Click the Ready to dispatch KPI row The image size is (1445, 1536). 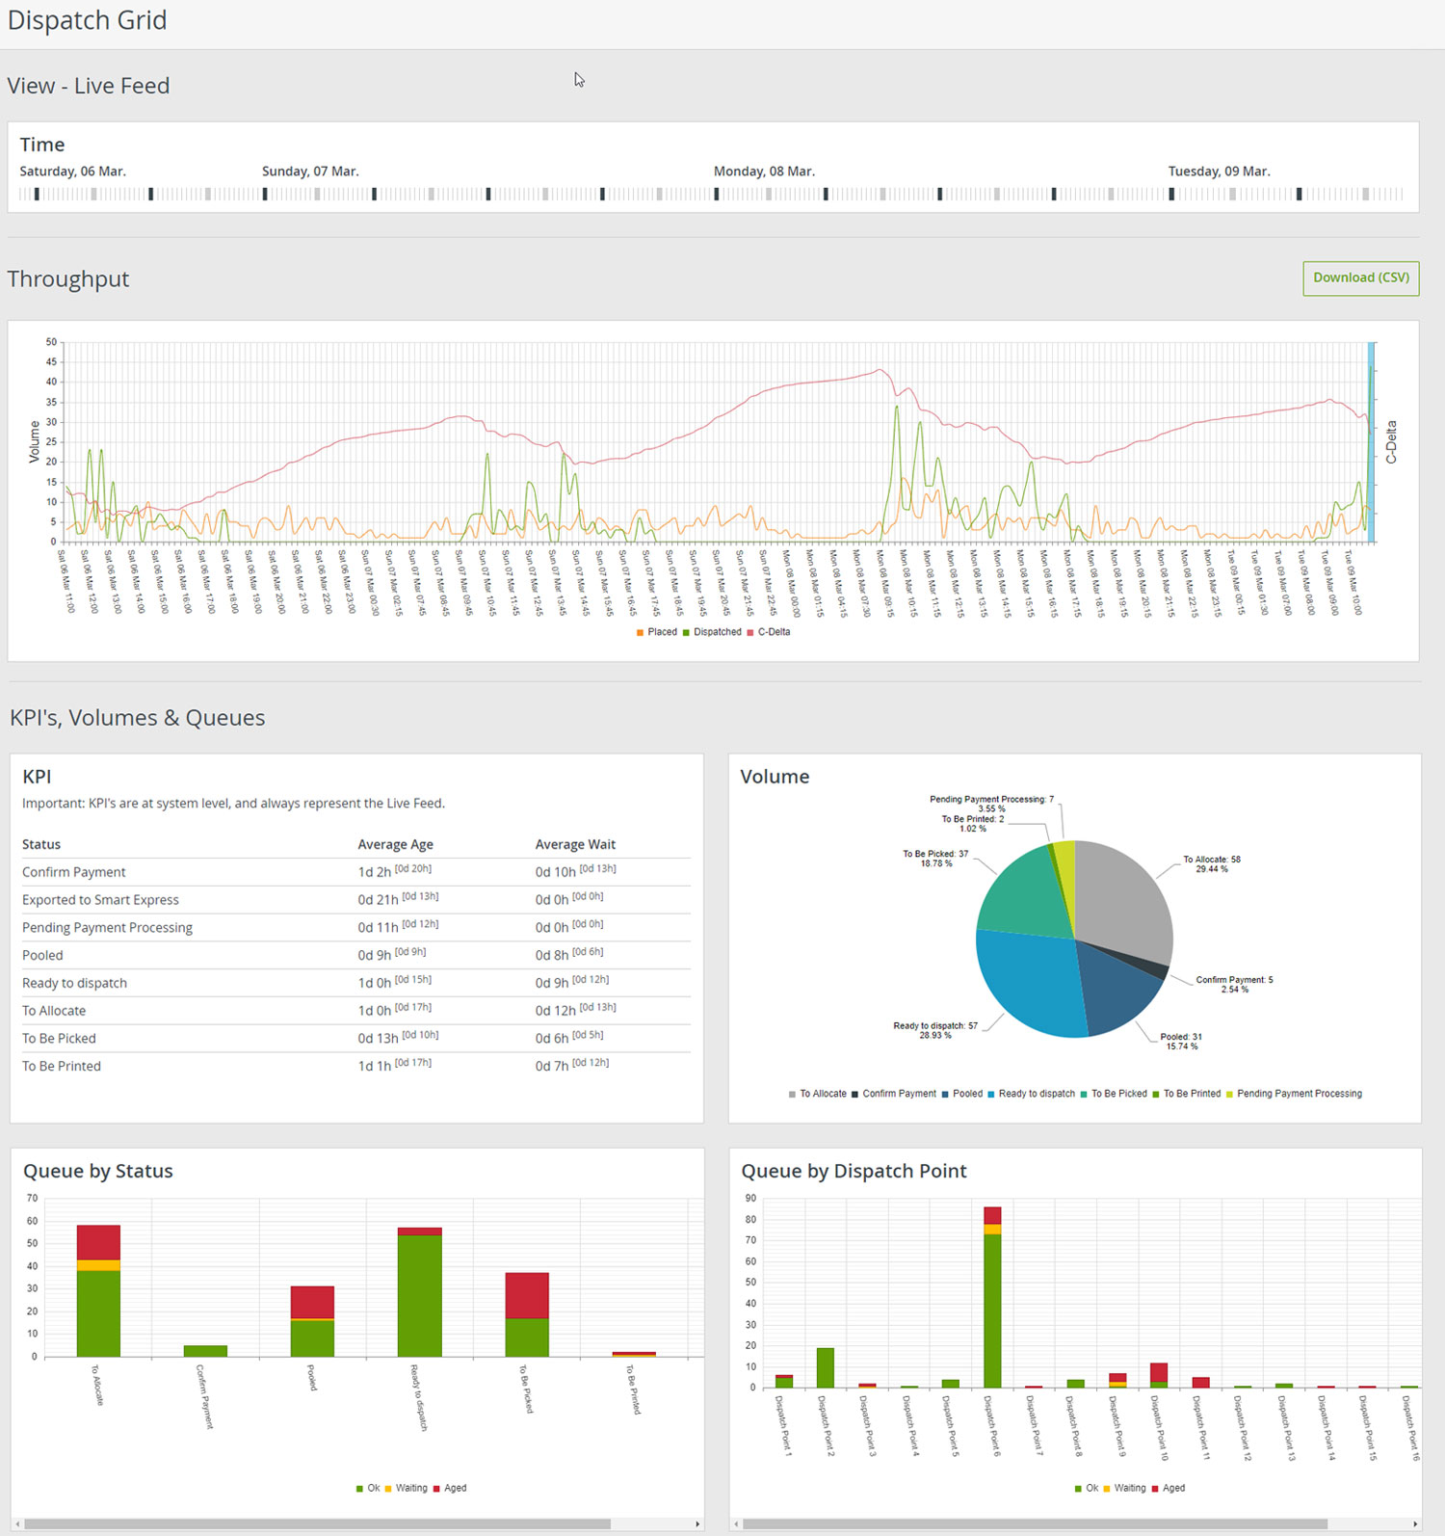[356, 983]
